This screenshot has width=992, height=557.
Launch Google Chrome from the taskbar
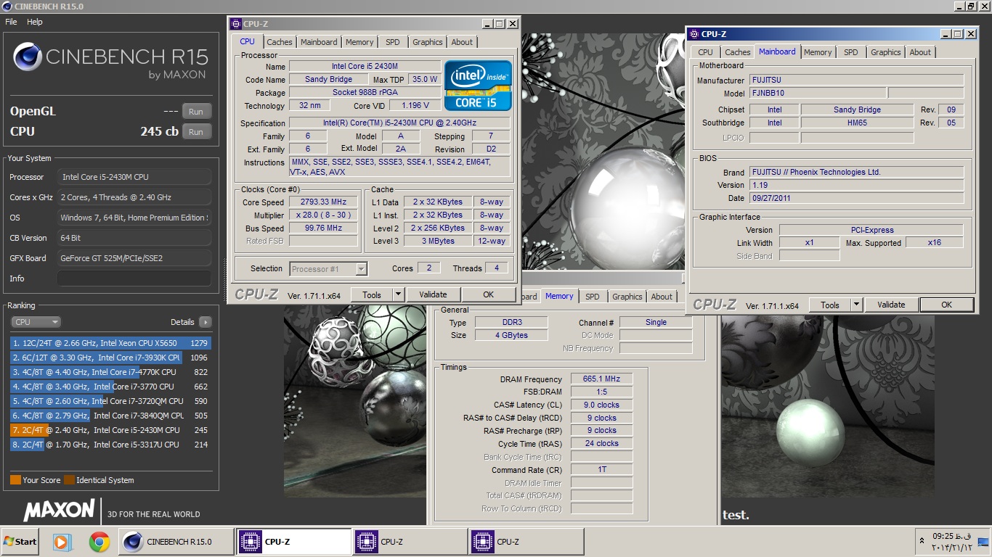(x=99, y=542)
